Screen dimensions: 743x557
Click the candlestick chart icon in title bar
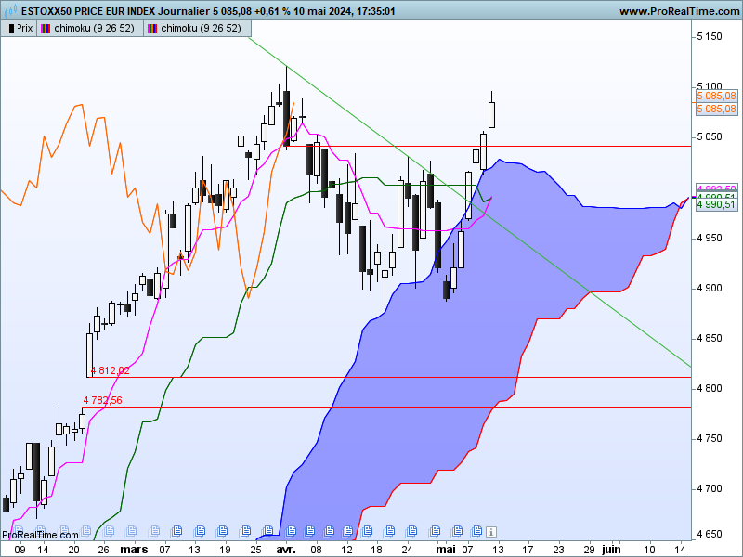pos(10,9)
